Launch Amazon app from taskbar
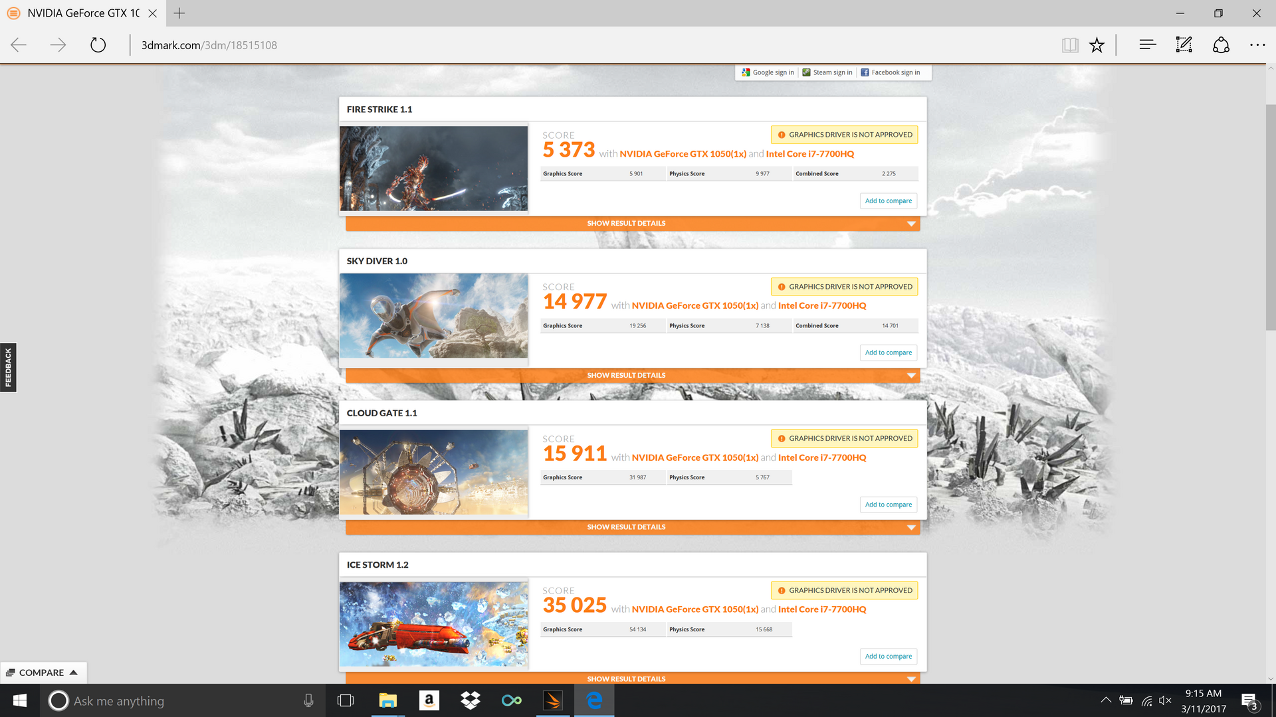This screenshot has width=1276, height=717. (429, 700)
